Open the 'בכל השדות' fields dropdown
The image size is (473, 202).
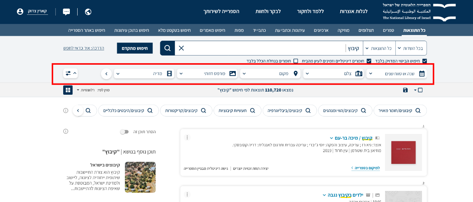(411, 48)
